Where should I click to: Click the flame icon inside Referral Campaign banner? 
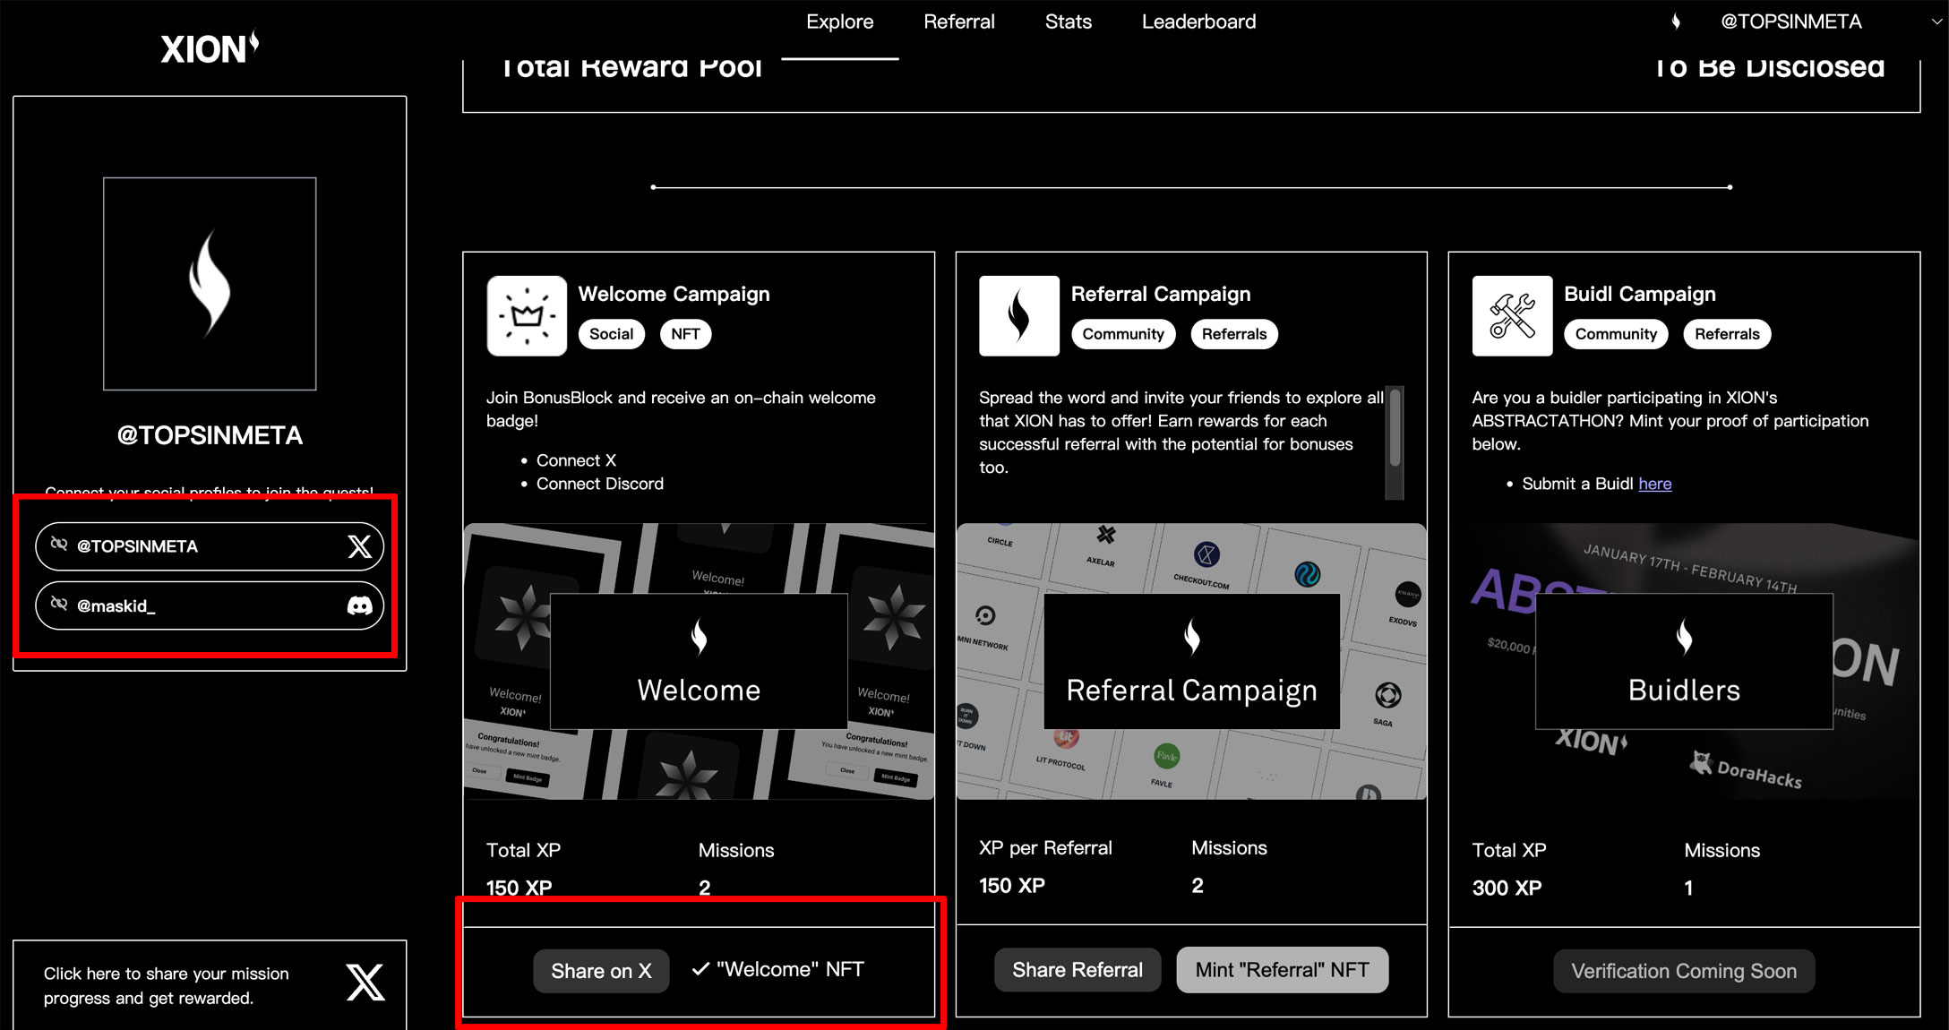pos(1191,638)
